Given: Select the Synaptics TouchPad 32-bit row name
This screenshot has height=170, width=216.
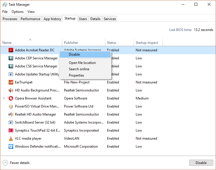Looking at the screenshot, I should (x=38, y=130).
